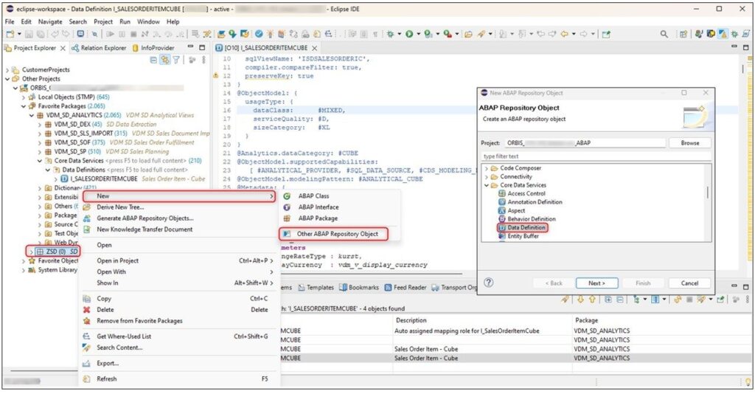Image resolution: width=755 pixels, height=394 pixels.
Task: Expand the VDM_SD_DEX package
Action: pos(40,125)
